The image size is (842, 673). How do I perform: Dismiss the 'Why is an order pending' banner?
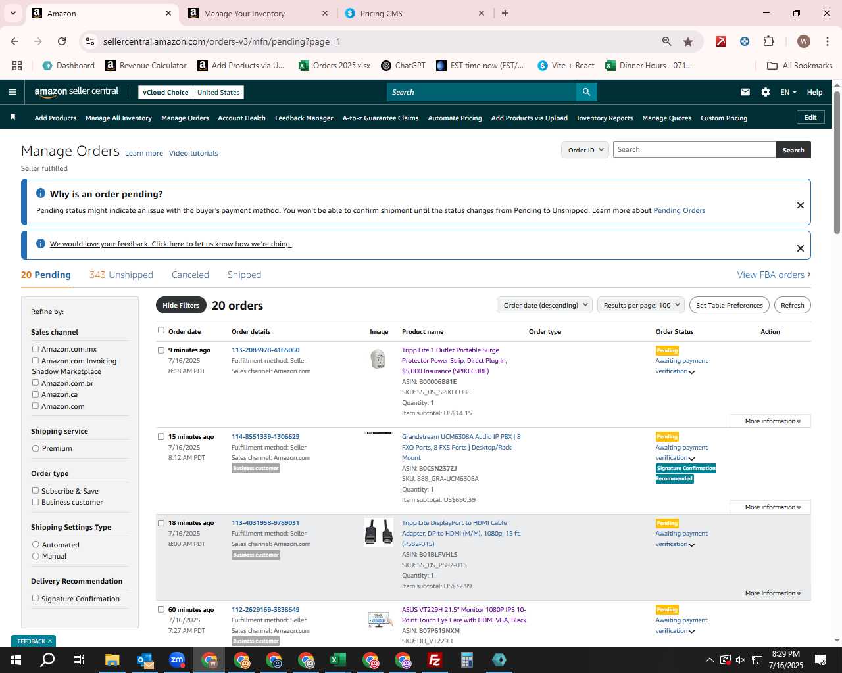pyautogui.click(x=801, y=205)
